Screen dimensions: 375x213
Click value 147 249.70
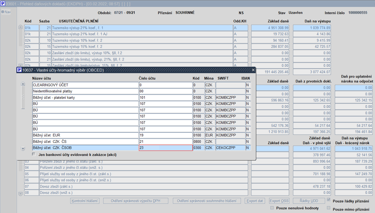pyautogui.click(x=353, y=174)
